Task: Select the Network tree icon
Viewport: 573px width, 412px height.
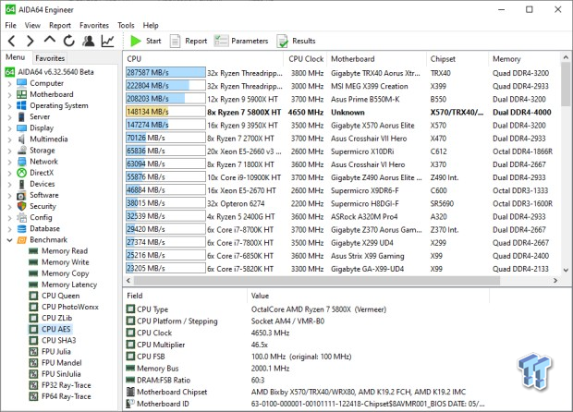Action: (22, 162)
